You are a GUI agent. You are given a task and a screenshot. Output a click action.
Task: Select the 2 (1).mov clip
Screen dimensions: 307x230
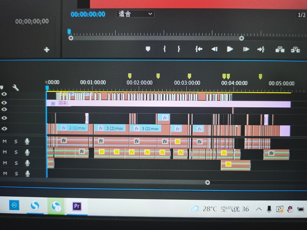click(x=73, y=128)
